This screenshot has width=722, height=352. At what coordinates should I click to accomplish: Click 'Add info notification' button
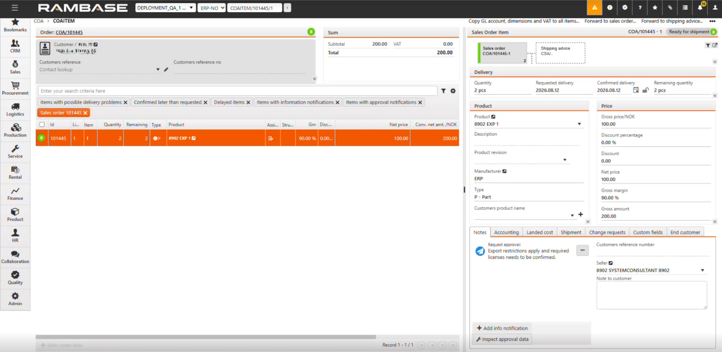pyautogui.click(x=502, y=328)
